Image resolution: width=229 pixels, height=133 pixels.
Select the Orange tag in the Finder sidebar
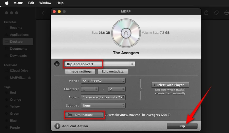tap(18, 100)
